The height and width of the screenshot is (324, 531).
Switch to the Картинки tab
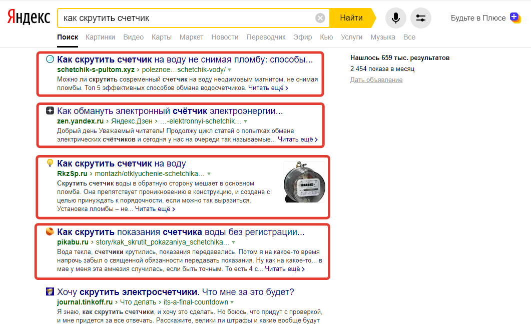100,37
